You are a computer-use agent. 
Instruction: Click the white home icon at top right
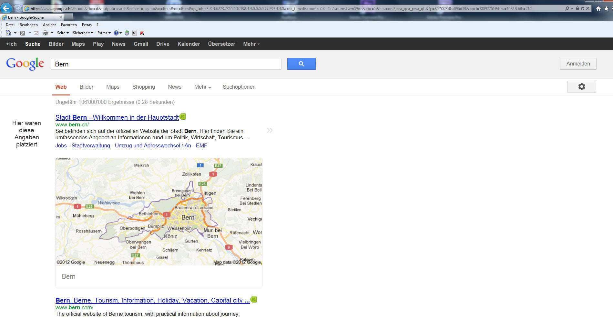click(598, 9)
